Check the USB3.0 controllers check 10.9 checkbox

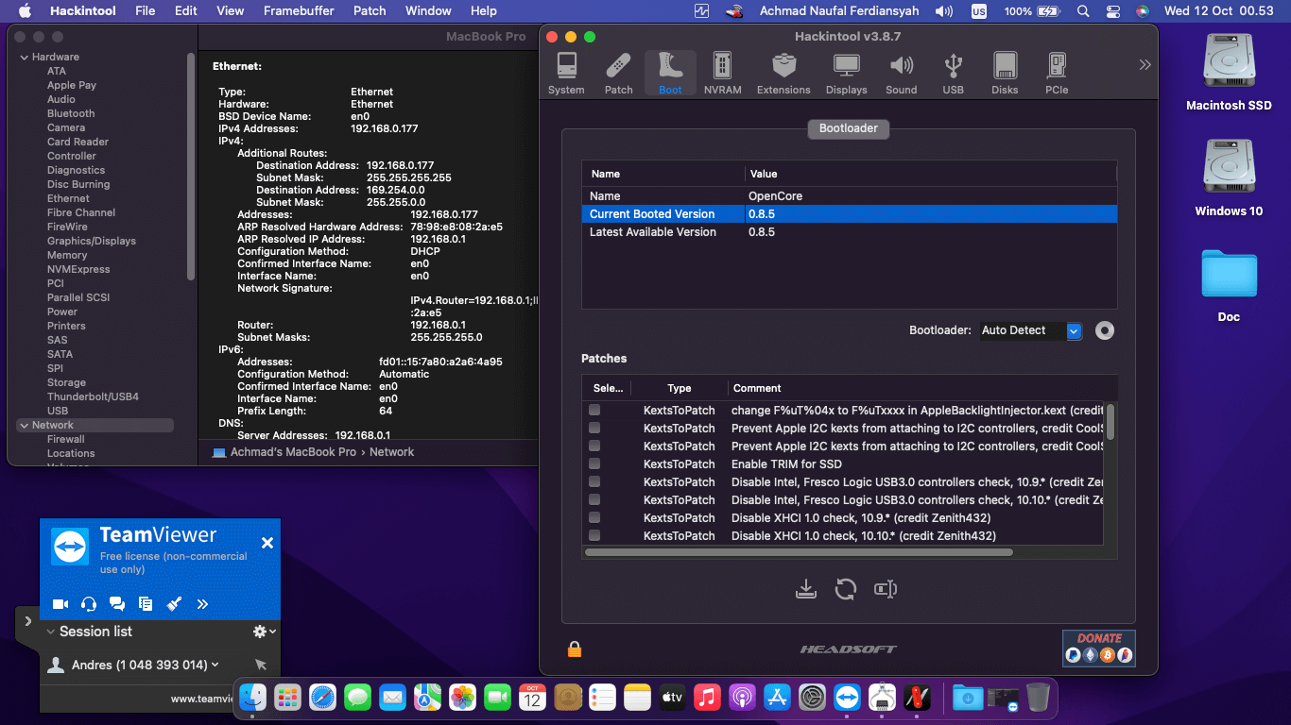pos(594,481)
